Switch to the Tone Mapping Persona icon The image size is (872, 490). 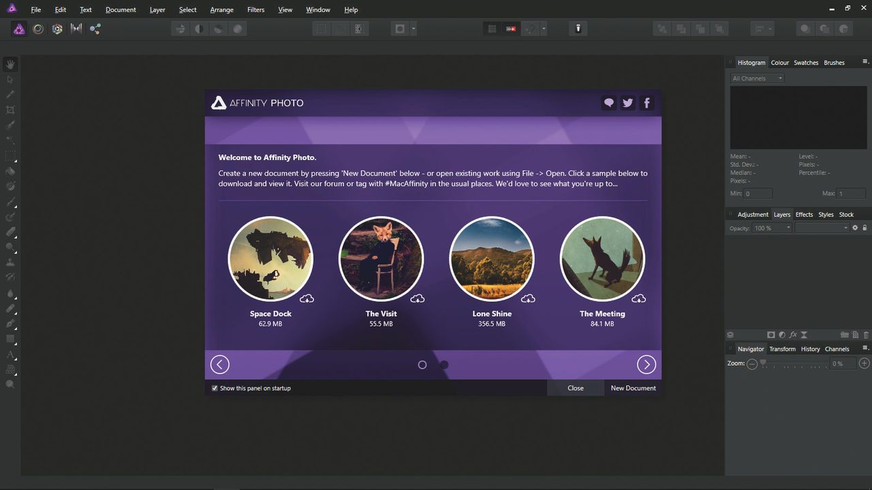(x=76, y=29)
